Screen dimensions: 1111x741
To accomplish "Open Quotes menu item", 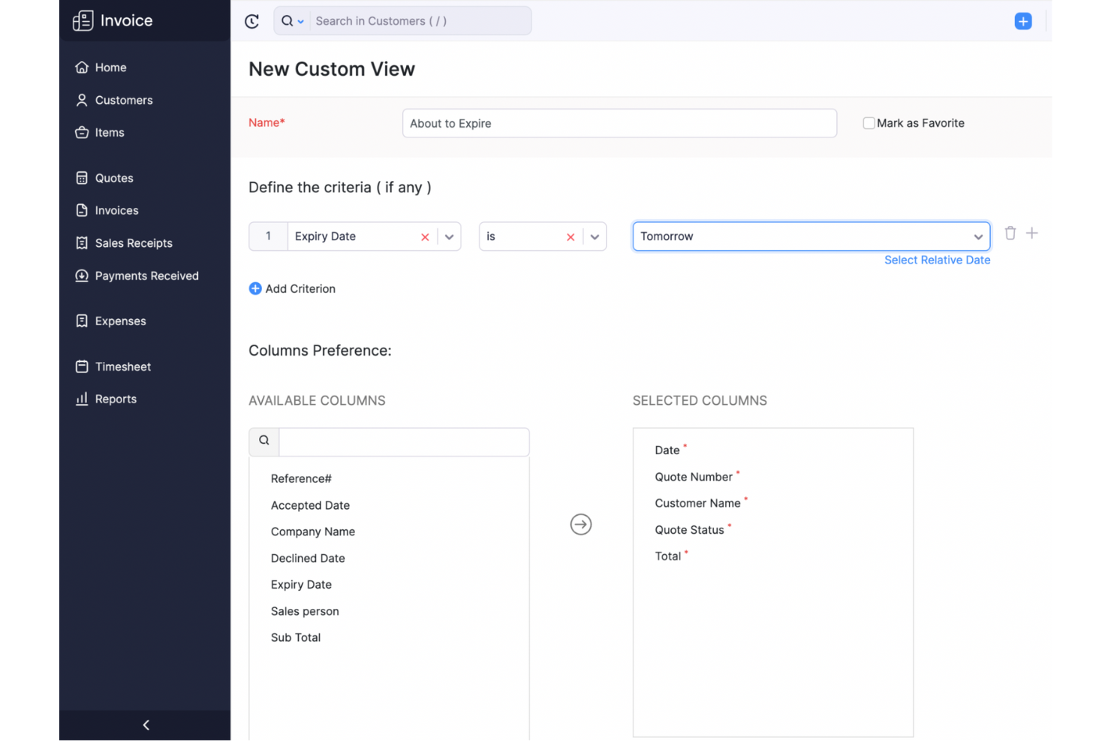I will (114, 178).
